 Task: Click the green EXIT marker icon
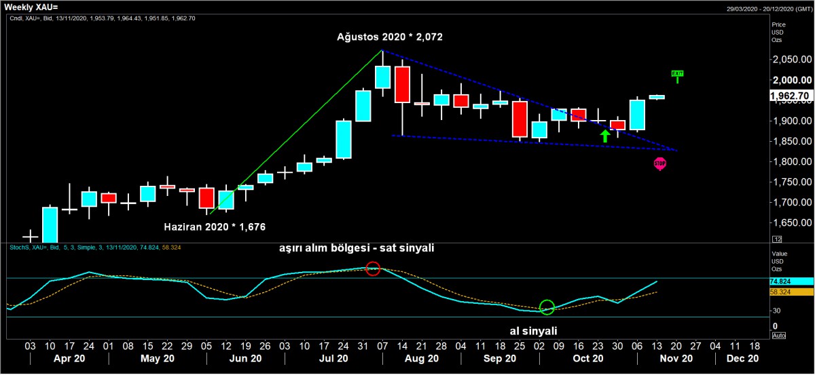click(676, 75)
